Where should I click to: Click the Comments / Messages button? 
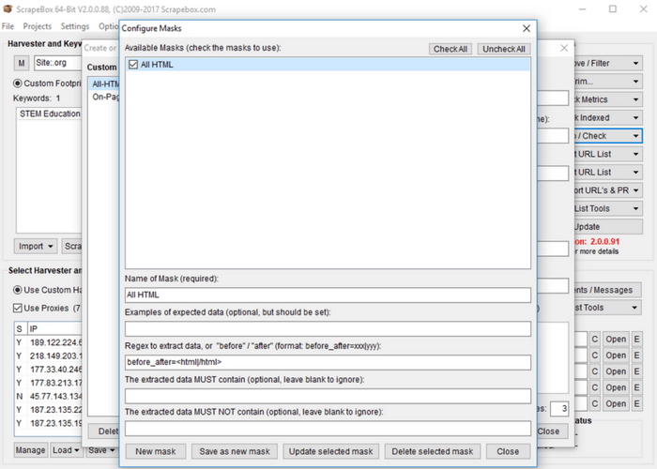point(606,290)
